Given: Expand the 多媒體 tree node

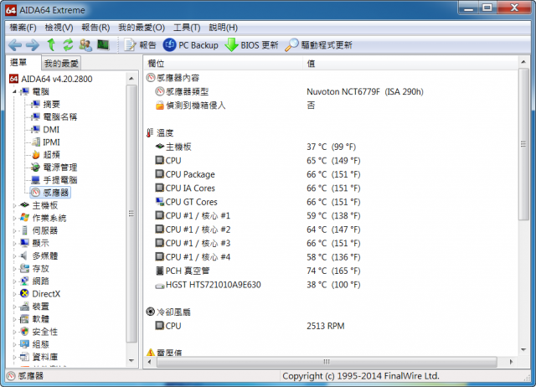Looking at the screenshot, I should (x=14, y=256).
